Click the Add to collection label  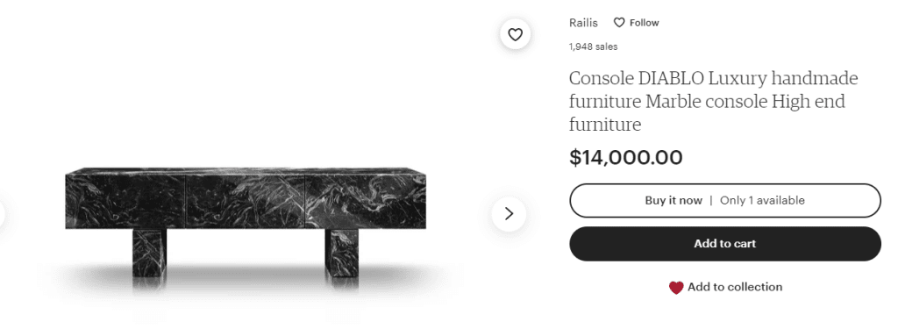point(735,287)
